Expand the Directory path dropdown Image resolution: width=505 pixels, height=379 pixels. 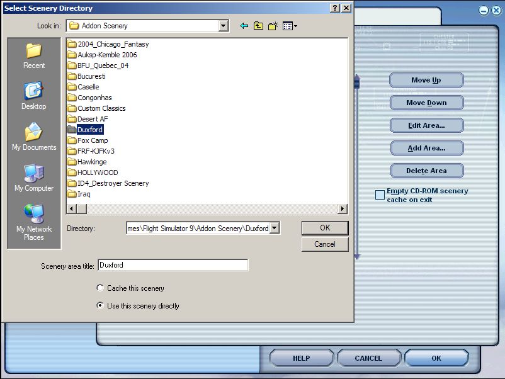point(274,229)
